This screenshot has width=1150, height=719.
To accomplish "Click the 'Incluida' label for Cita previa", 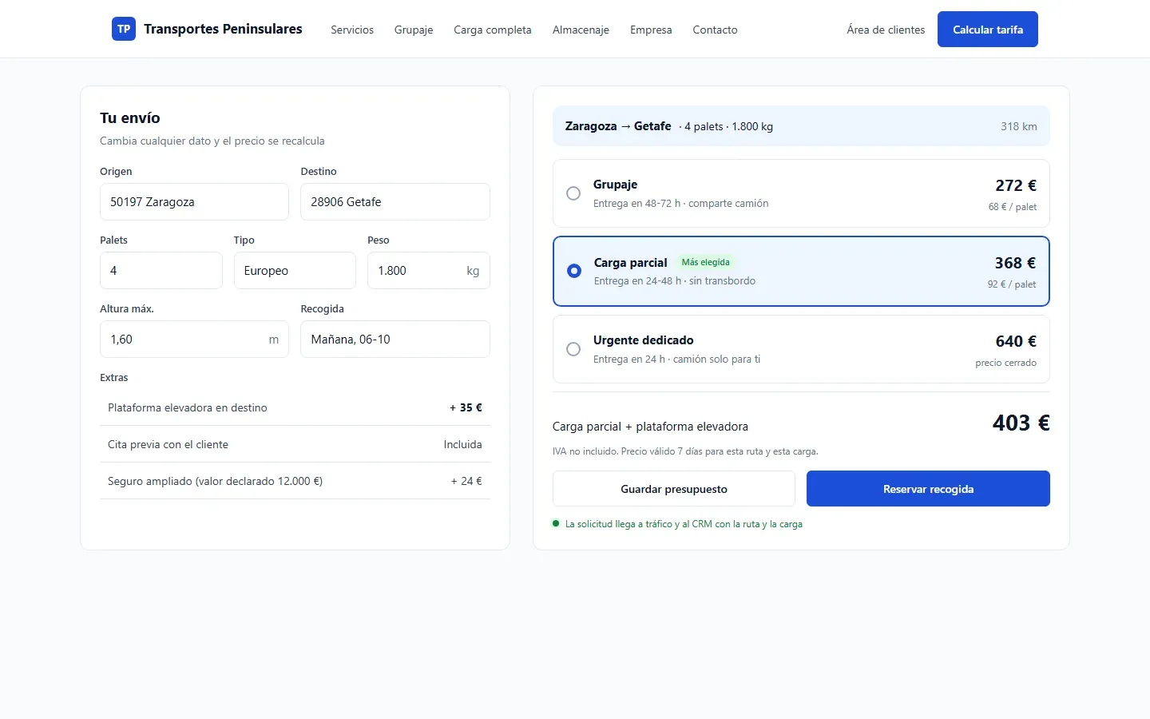I will tap(463, 444).
